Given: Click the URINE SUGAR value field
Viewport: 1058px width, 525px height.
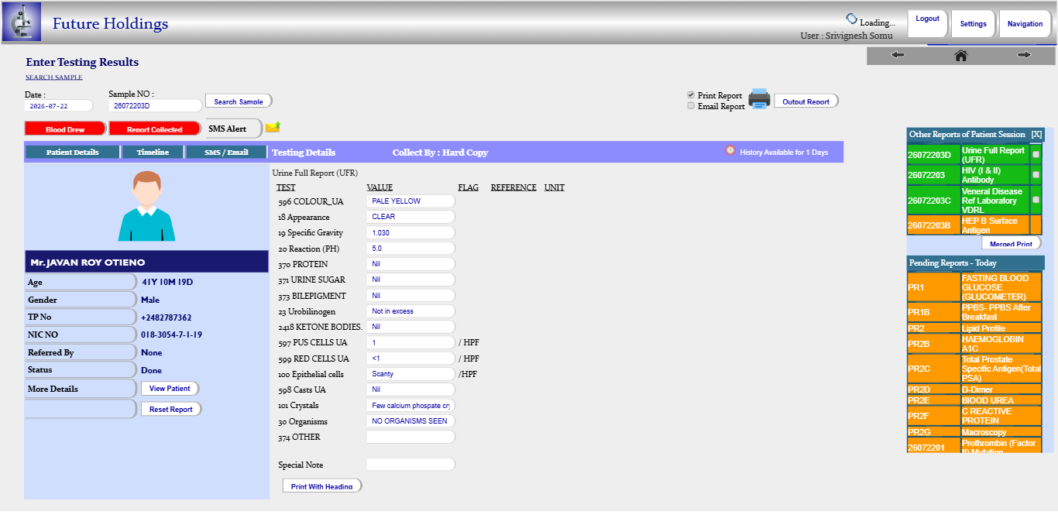Looking at the screenshot, I should pos(410,280).
